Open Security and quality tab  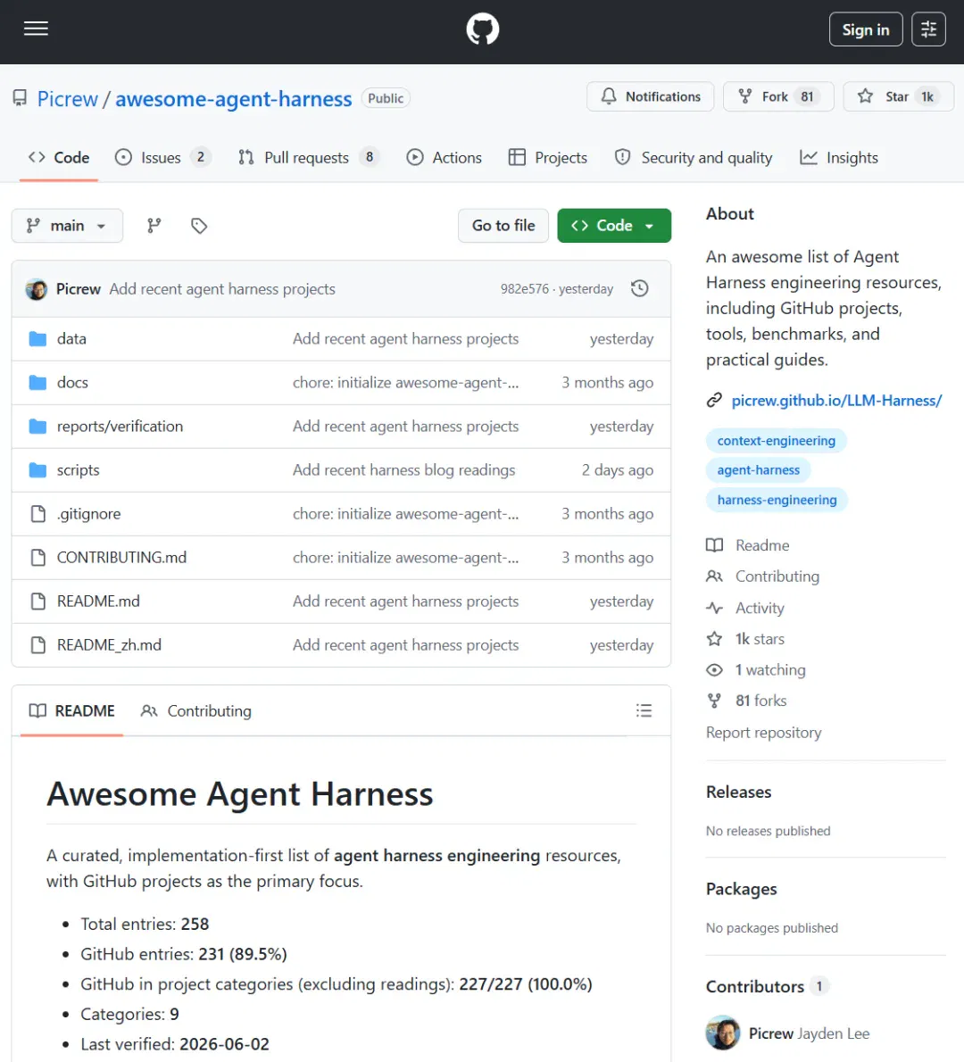click(694, 158)
